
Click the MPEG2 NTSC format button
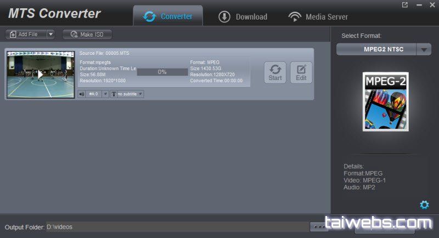point(376,49)
